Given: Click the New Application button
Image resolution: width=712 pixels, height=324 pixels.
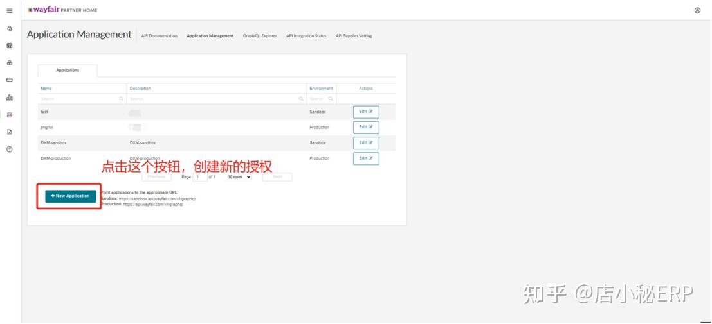Looking at the screenshot, I should 70,196.
